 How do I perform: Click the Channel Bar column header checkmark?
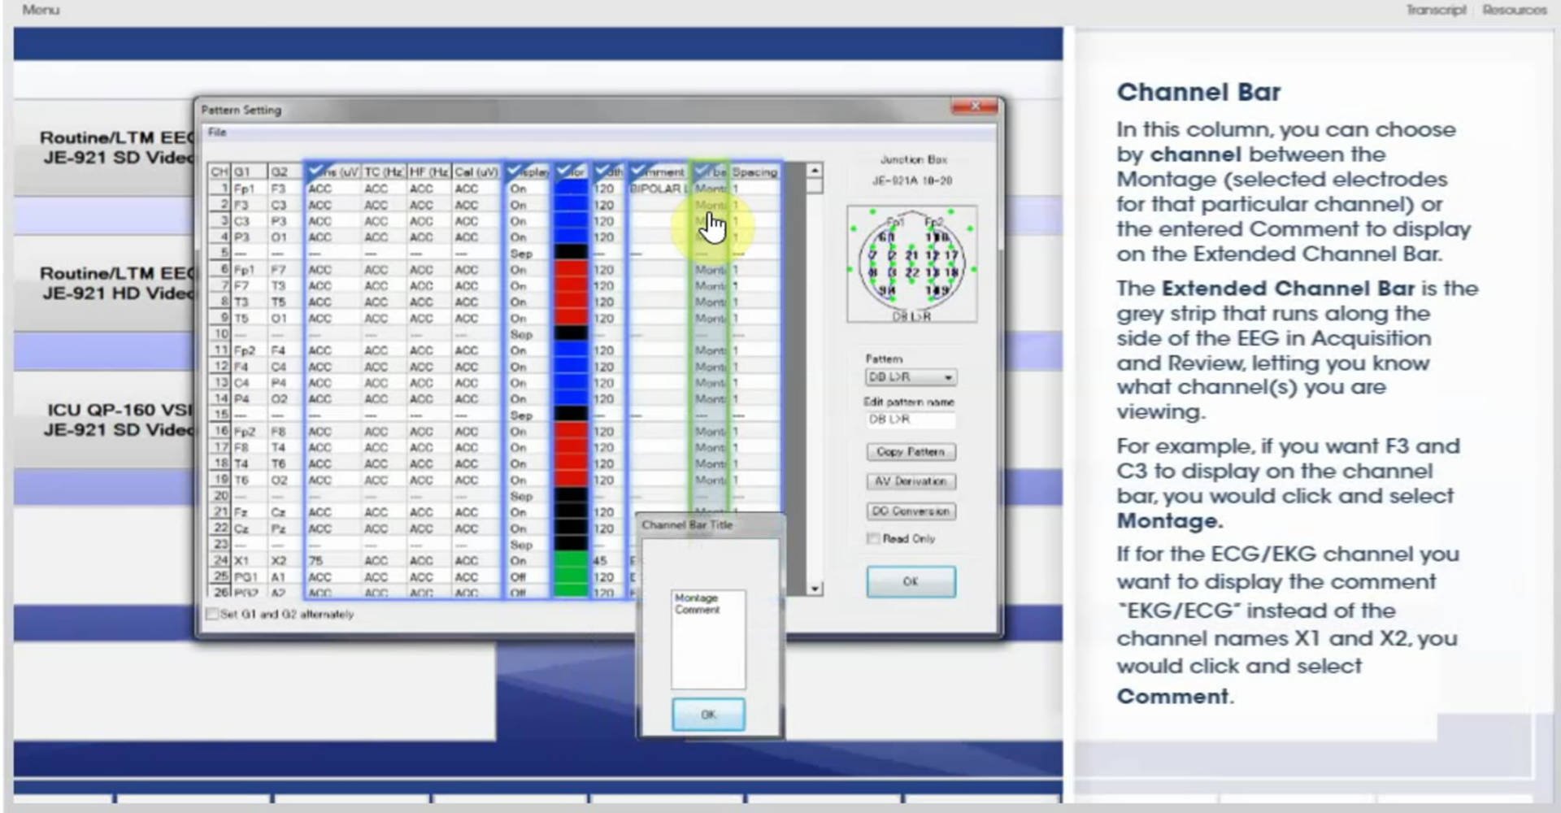point(701,171)
